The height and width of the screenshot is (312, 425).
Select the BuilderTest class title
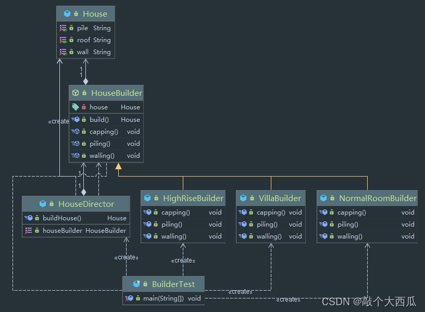pos(173,284)
